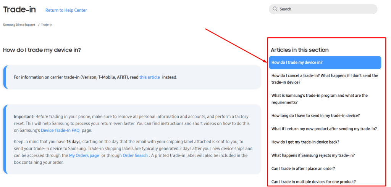This screenshot has height=187, width=391.
Task: Open the Order Search link
Action: 135,155
